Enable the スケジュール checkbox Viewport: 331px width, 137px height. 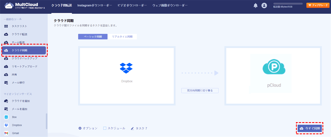(105, 128)
